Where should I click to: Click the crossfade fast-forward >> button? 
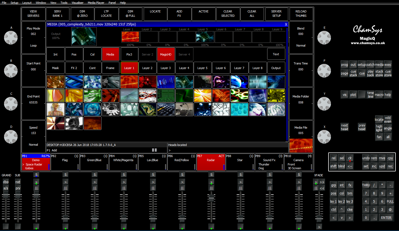coord(322,182)
